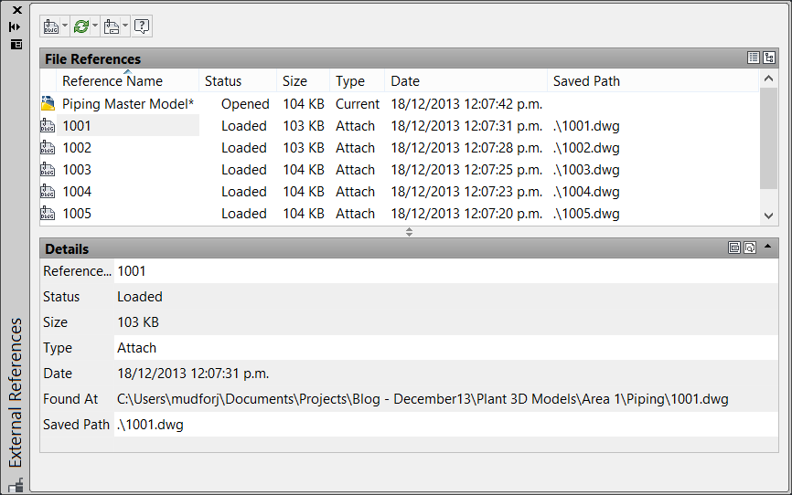Click the Attach DWG toolbar icon

pyautogui.click(x=51, y=26)
